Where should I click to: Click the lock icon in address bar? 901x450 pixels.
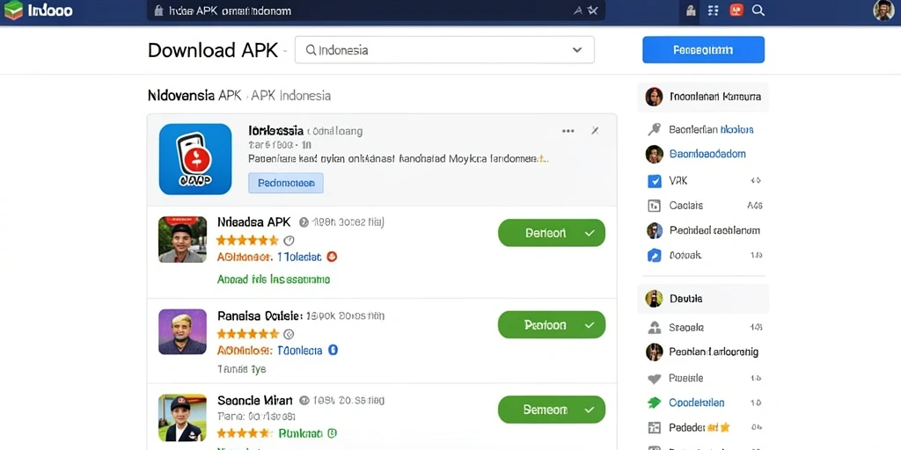(x=159, y=11)
